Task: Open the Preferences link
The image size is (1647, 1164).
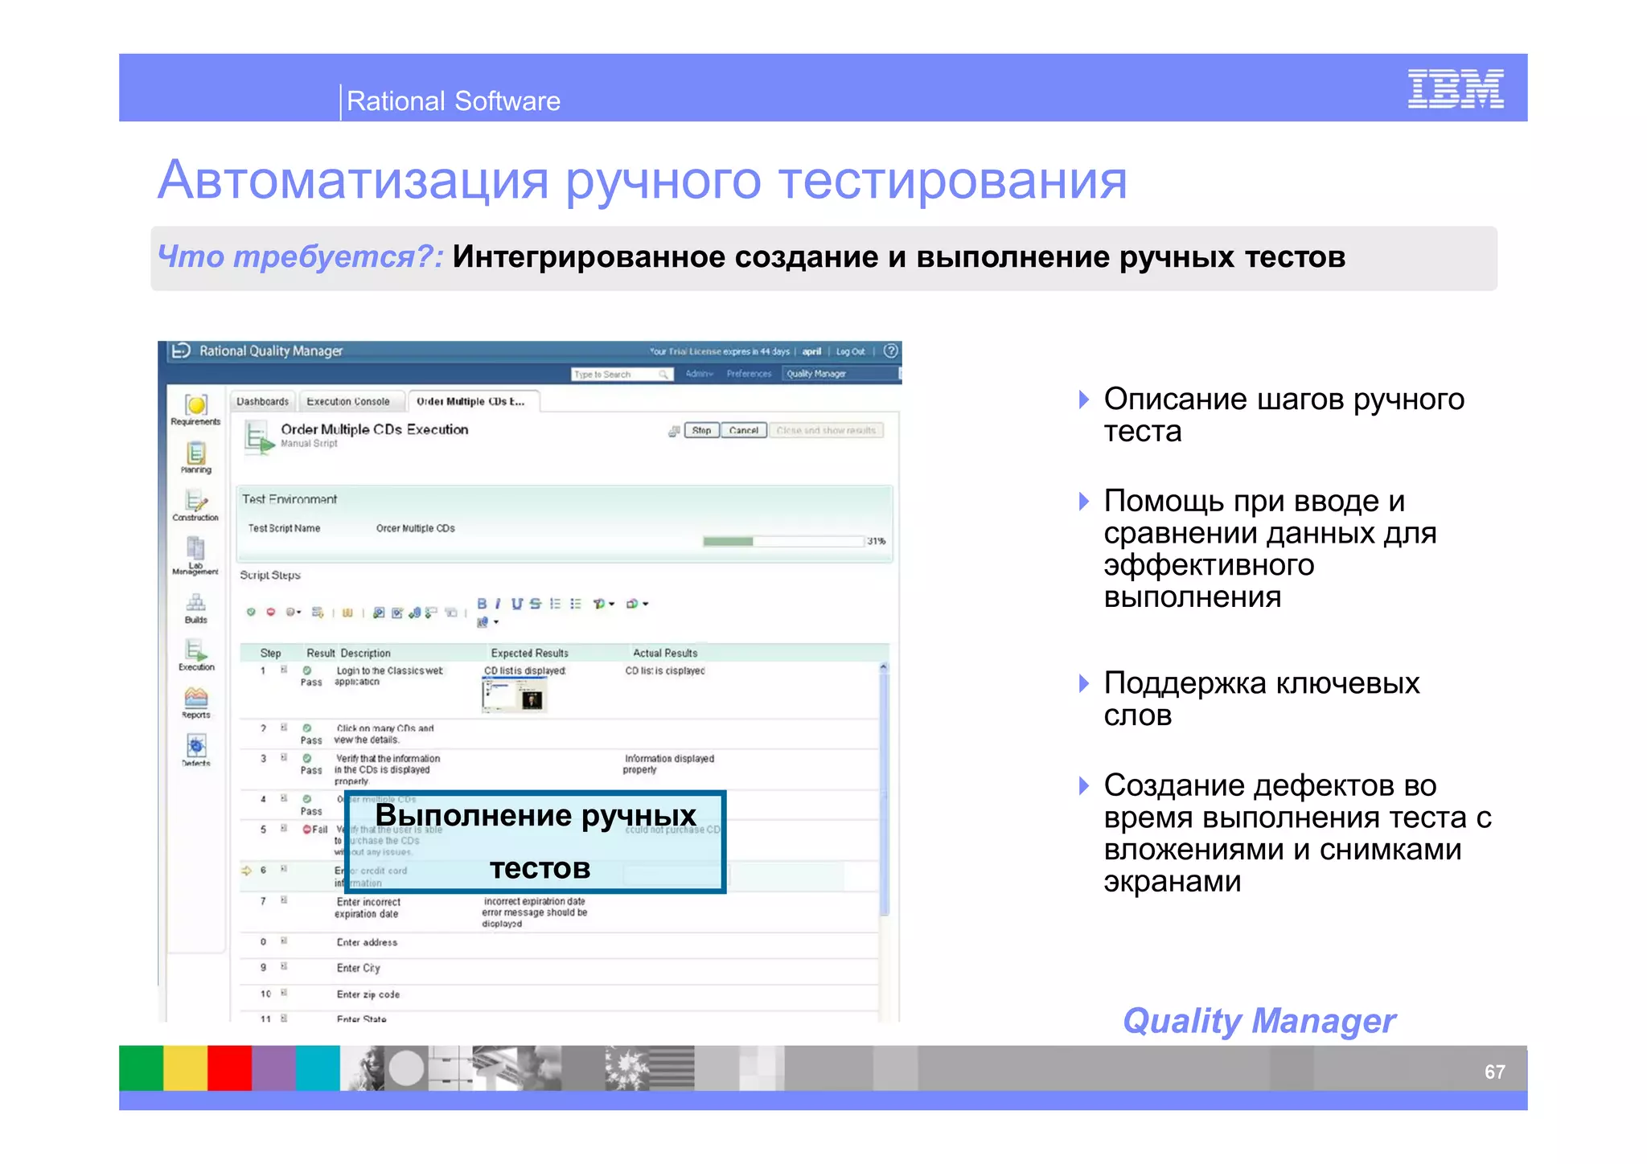Action: pyautogui.click(x=749, y=374)
